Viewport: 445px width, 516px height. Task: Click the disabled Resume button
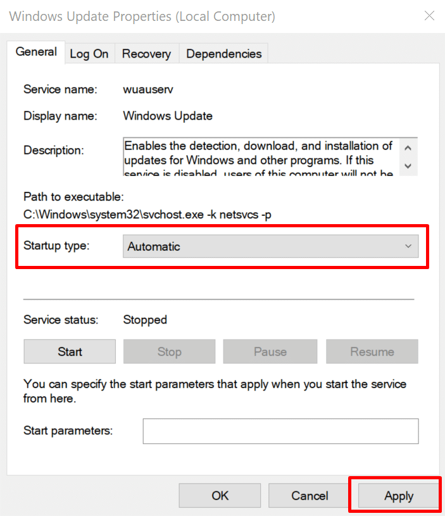coord(372,352)
